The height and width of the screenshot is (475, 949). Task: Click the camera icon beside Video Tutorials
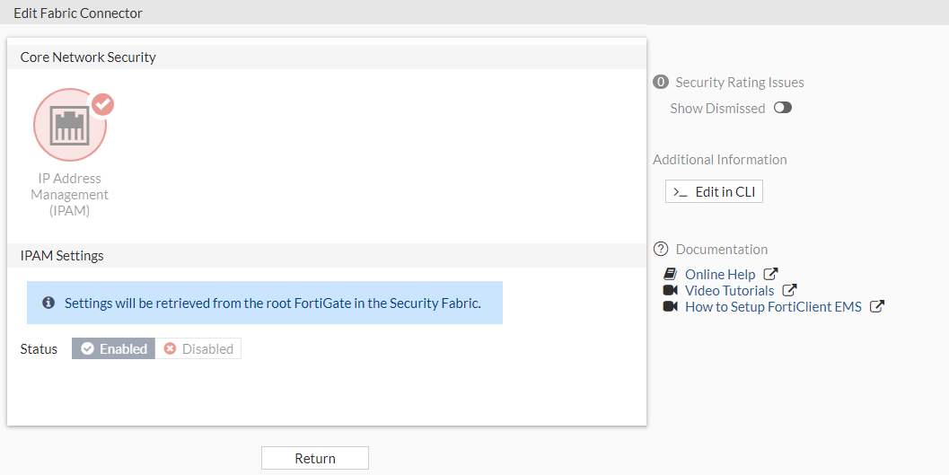coord(670,290)
